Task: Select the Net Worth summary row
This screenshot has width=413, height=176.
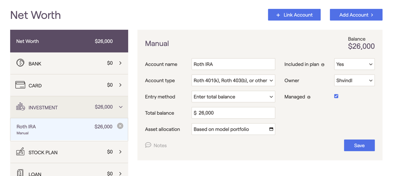Action: (x=69, y=41)
